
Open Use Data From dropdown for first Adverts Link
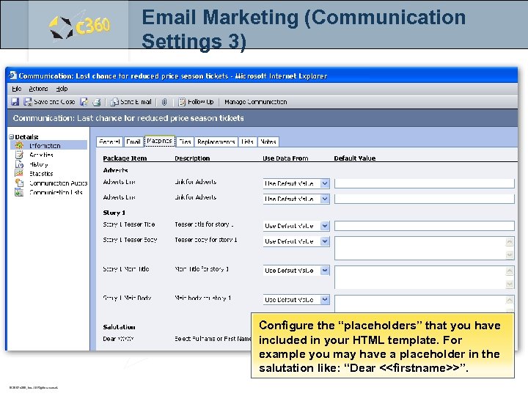tap(296, 183)
